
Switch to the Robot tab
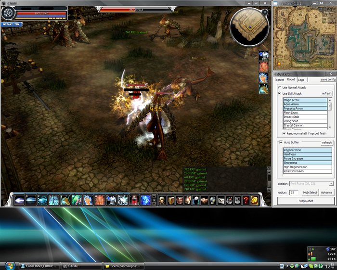(291, 79)
